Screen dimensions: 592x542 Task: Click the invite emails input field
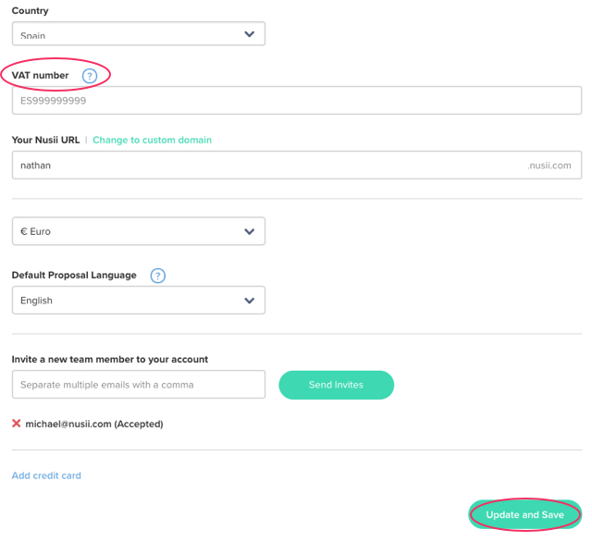[139, 385]
